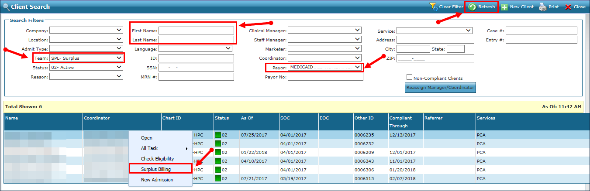590x191 pixels.
Task: Select New Admission from context menu
Action: [x=157, y=180]
